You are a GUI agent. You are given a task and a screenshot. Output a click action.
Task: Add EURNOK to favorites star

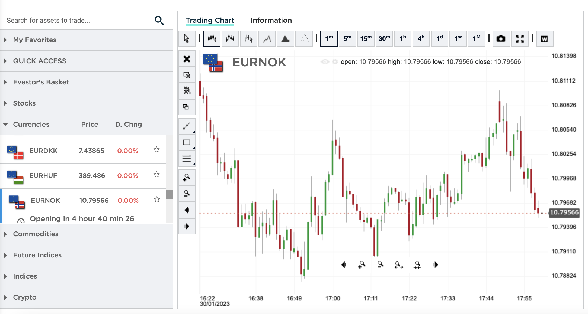(157, 200)
